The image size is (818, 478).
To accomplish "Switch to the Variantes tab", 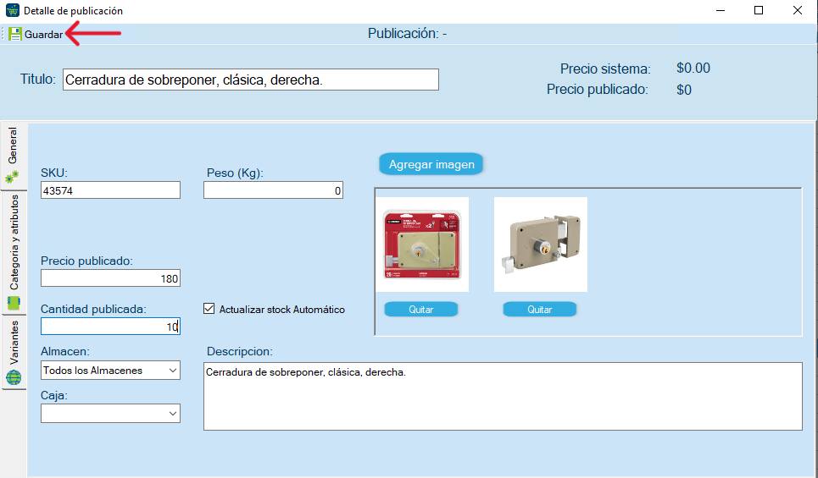I will pos(14,353).
